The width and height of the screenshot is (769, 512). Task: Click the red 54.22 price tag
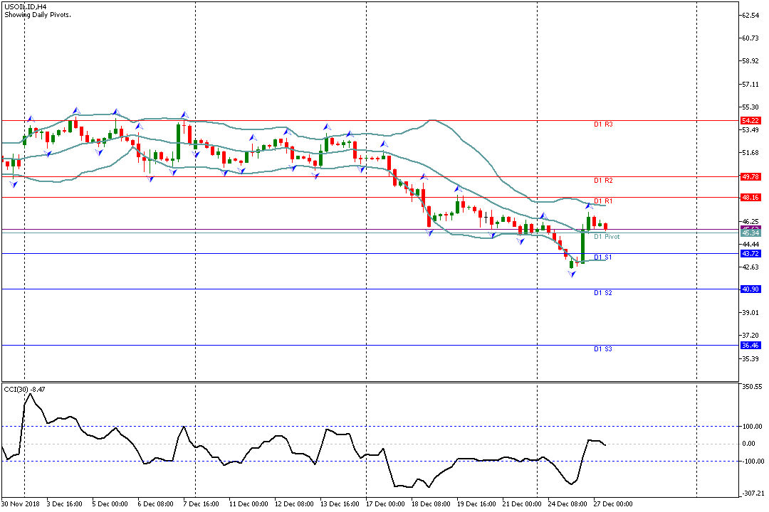(750, 121)
